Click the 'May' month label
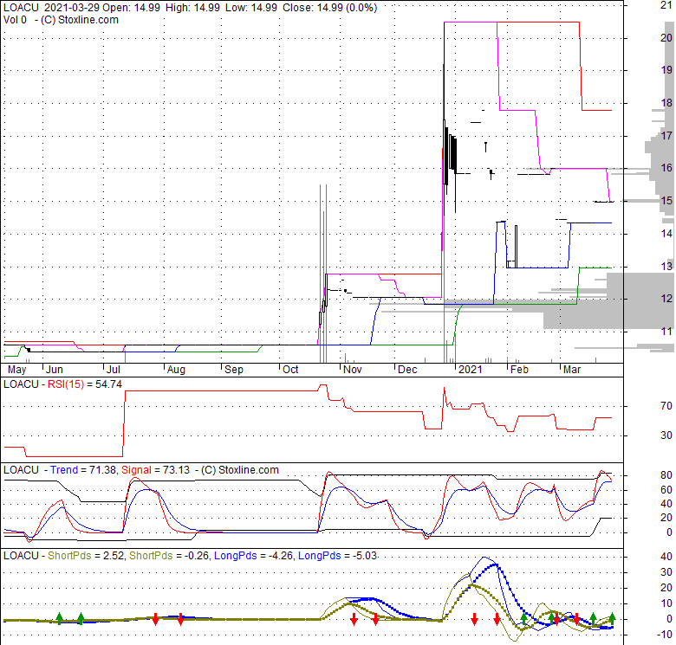 17,370
